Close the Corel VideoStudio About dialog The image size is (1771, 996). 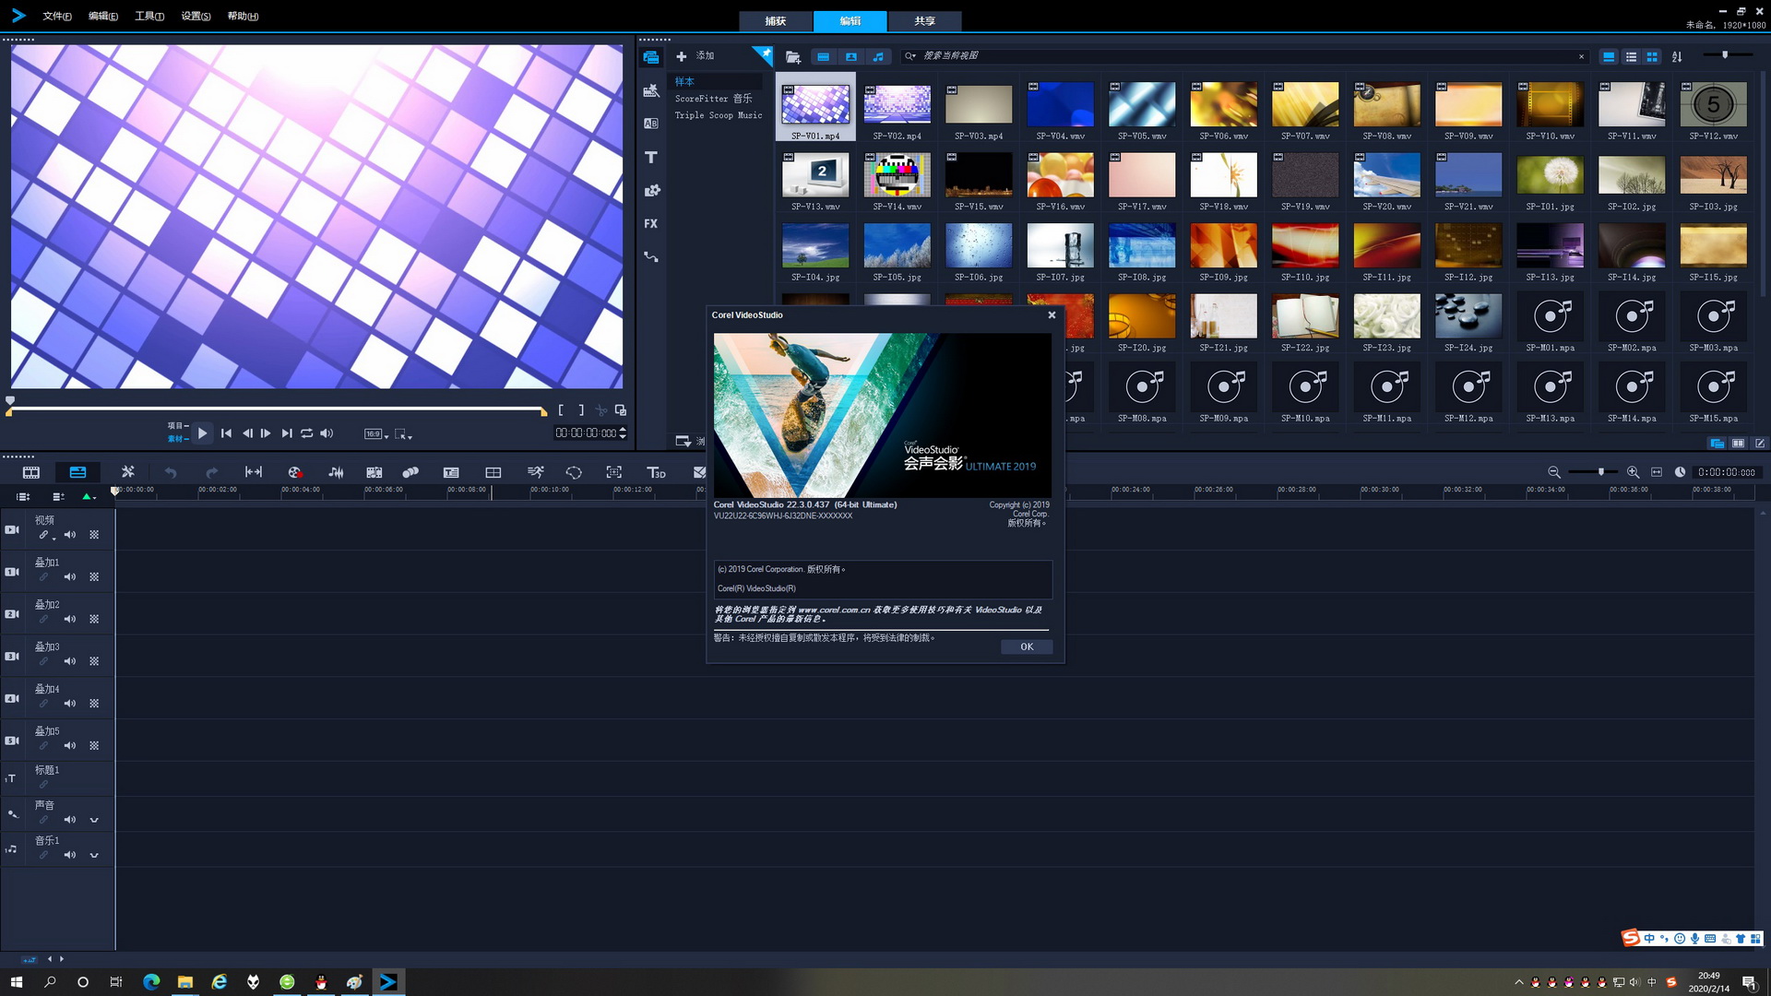pos(1052,315)
